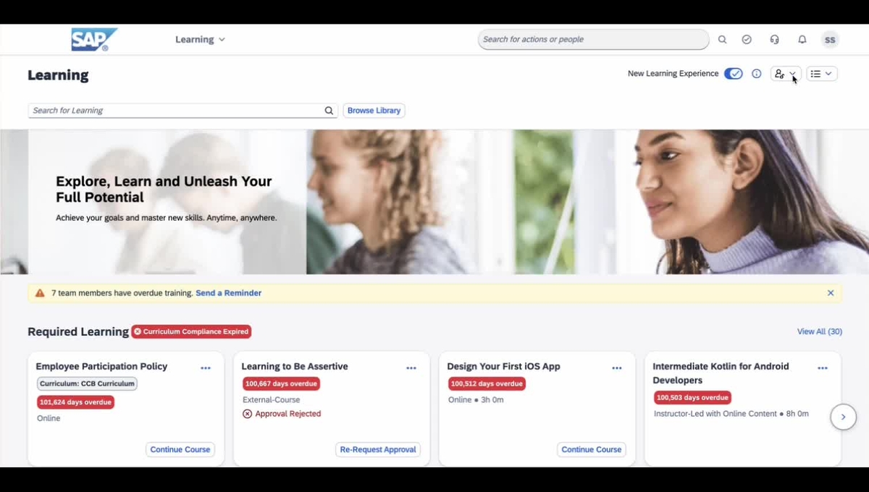
Task: Click the 100,512 days overdue badge
Action: (487, 383)
